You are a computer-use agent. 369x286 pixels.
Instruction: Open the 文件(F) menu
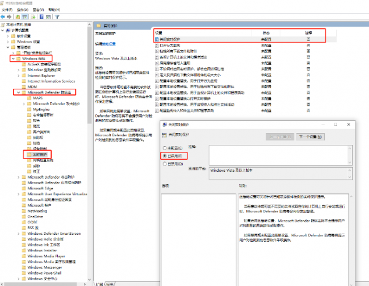(x=7, y=10)
